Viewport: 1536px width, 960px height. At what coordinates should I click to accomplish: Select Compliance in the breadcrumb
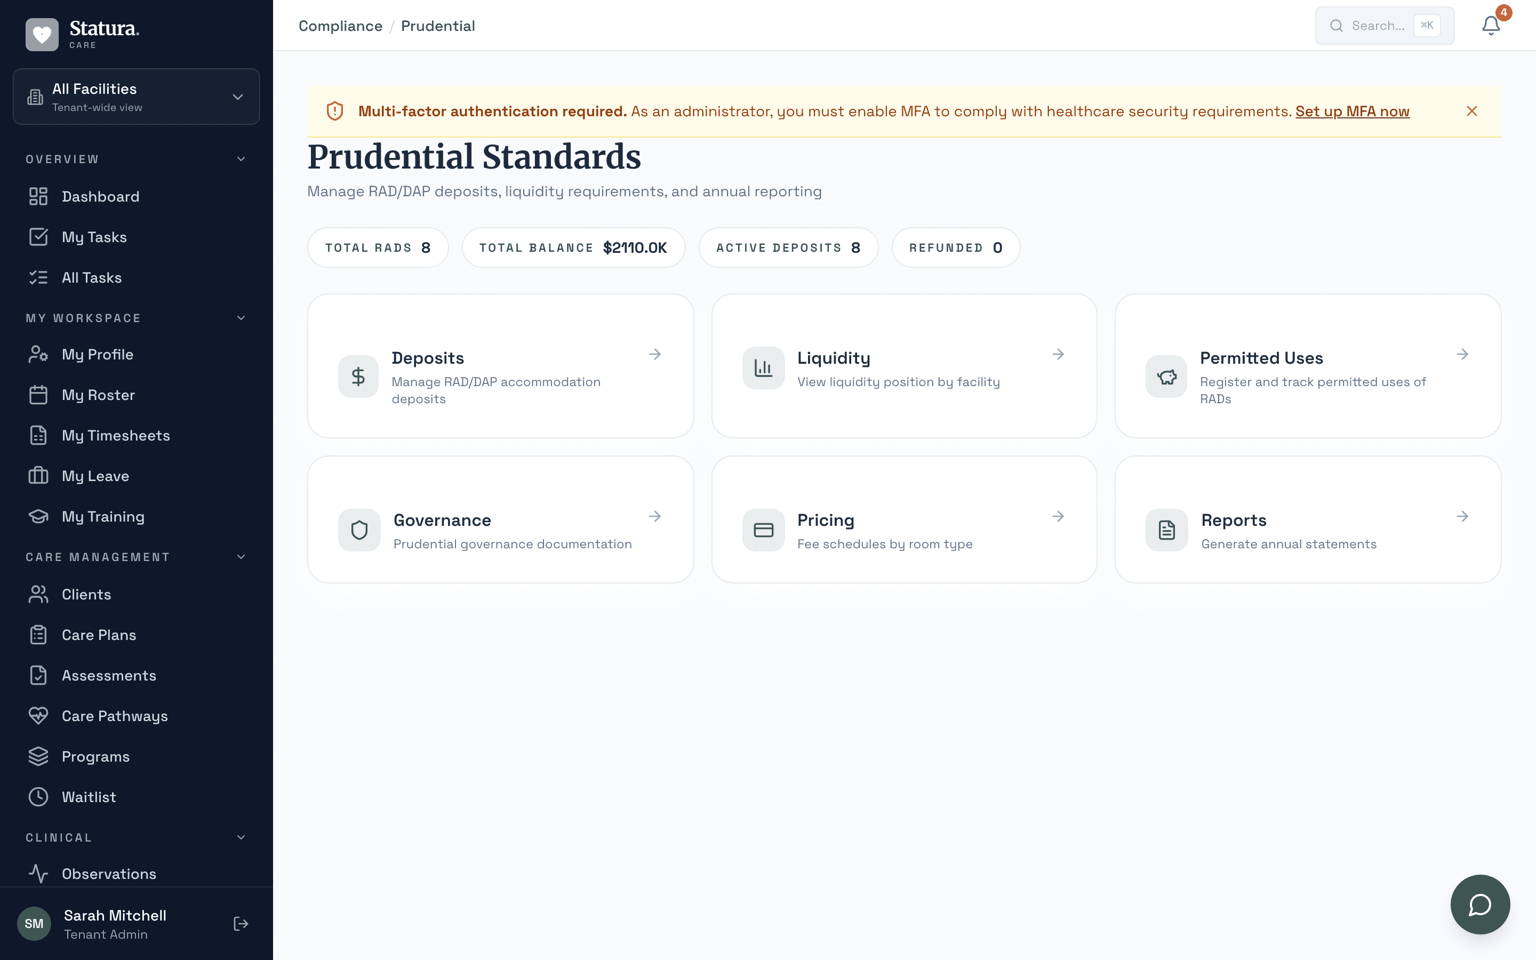coord(340,26)
